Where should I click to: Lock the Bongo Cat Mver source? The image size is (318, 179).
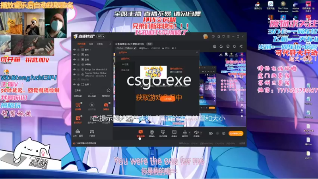click(x=78, y=69)
